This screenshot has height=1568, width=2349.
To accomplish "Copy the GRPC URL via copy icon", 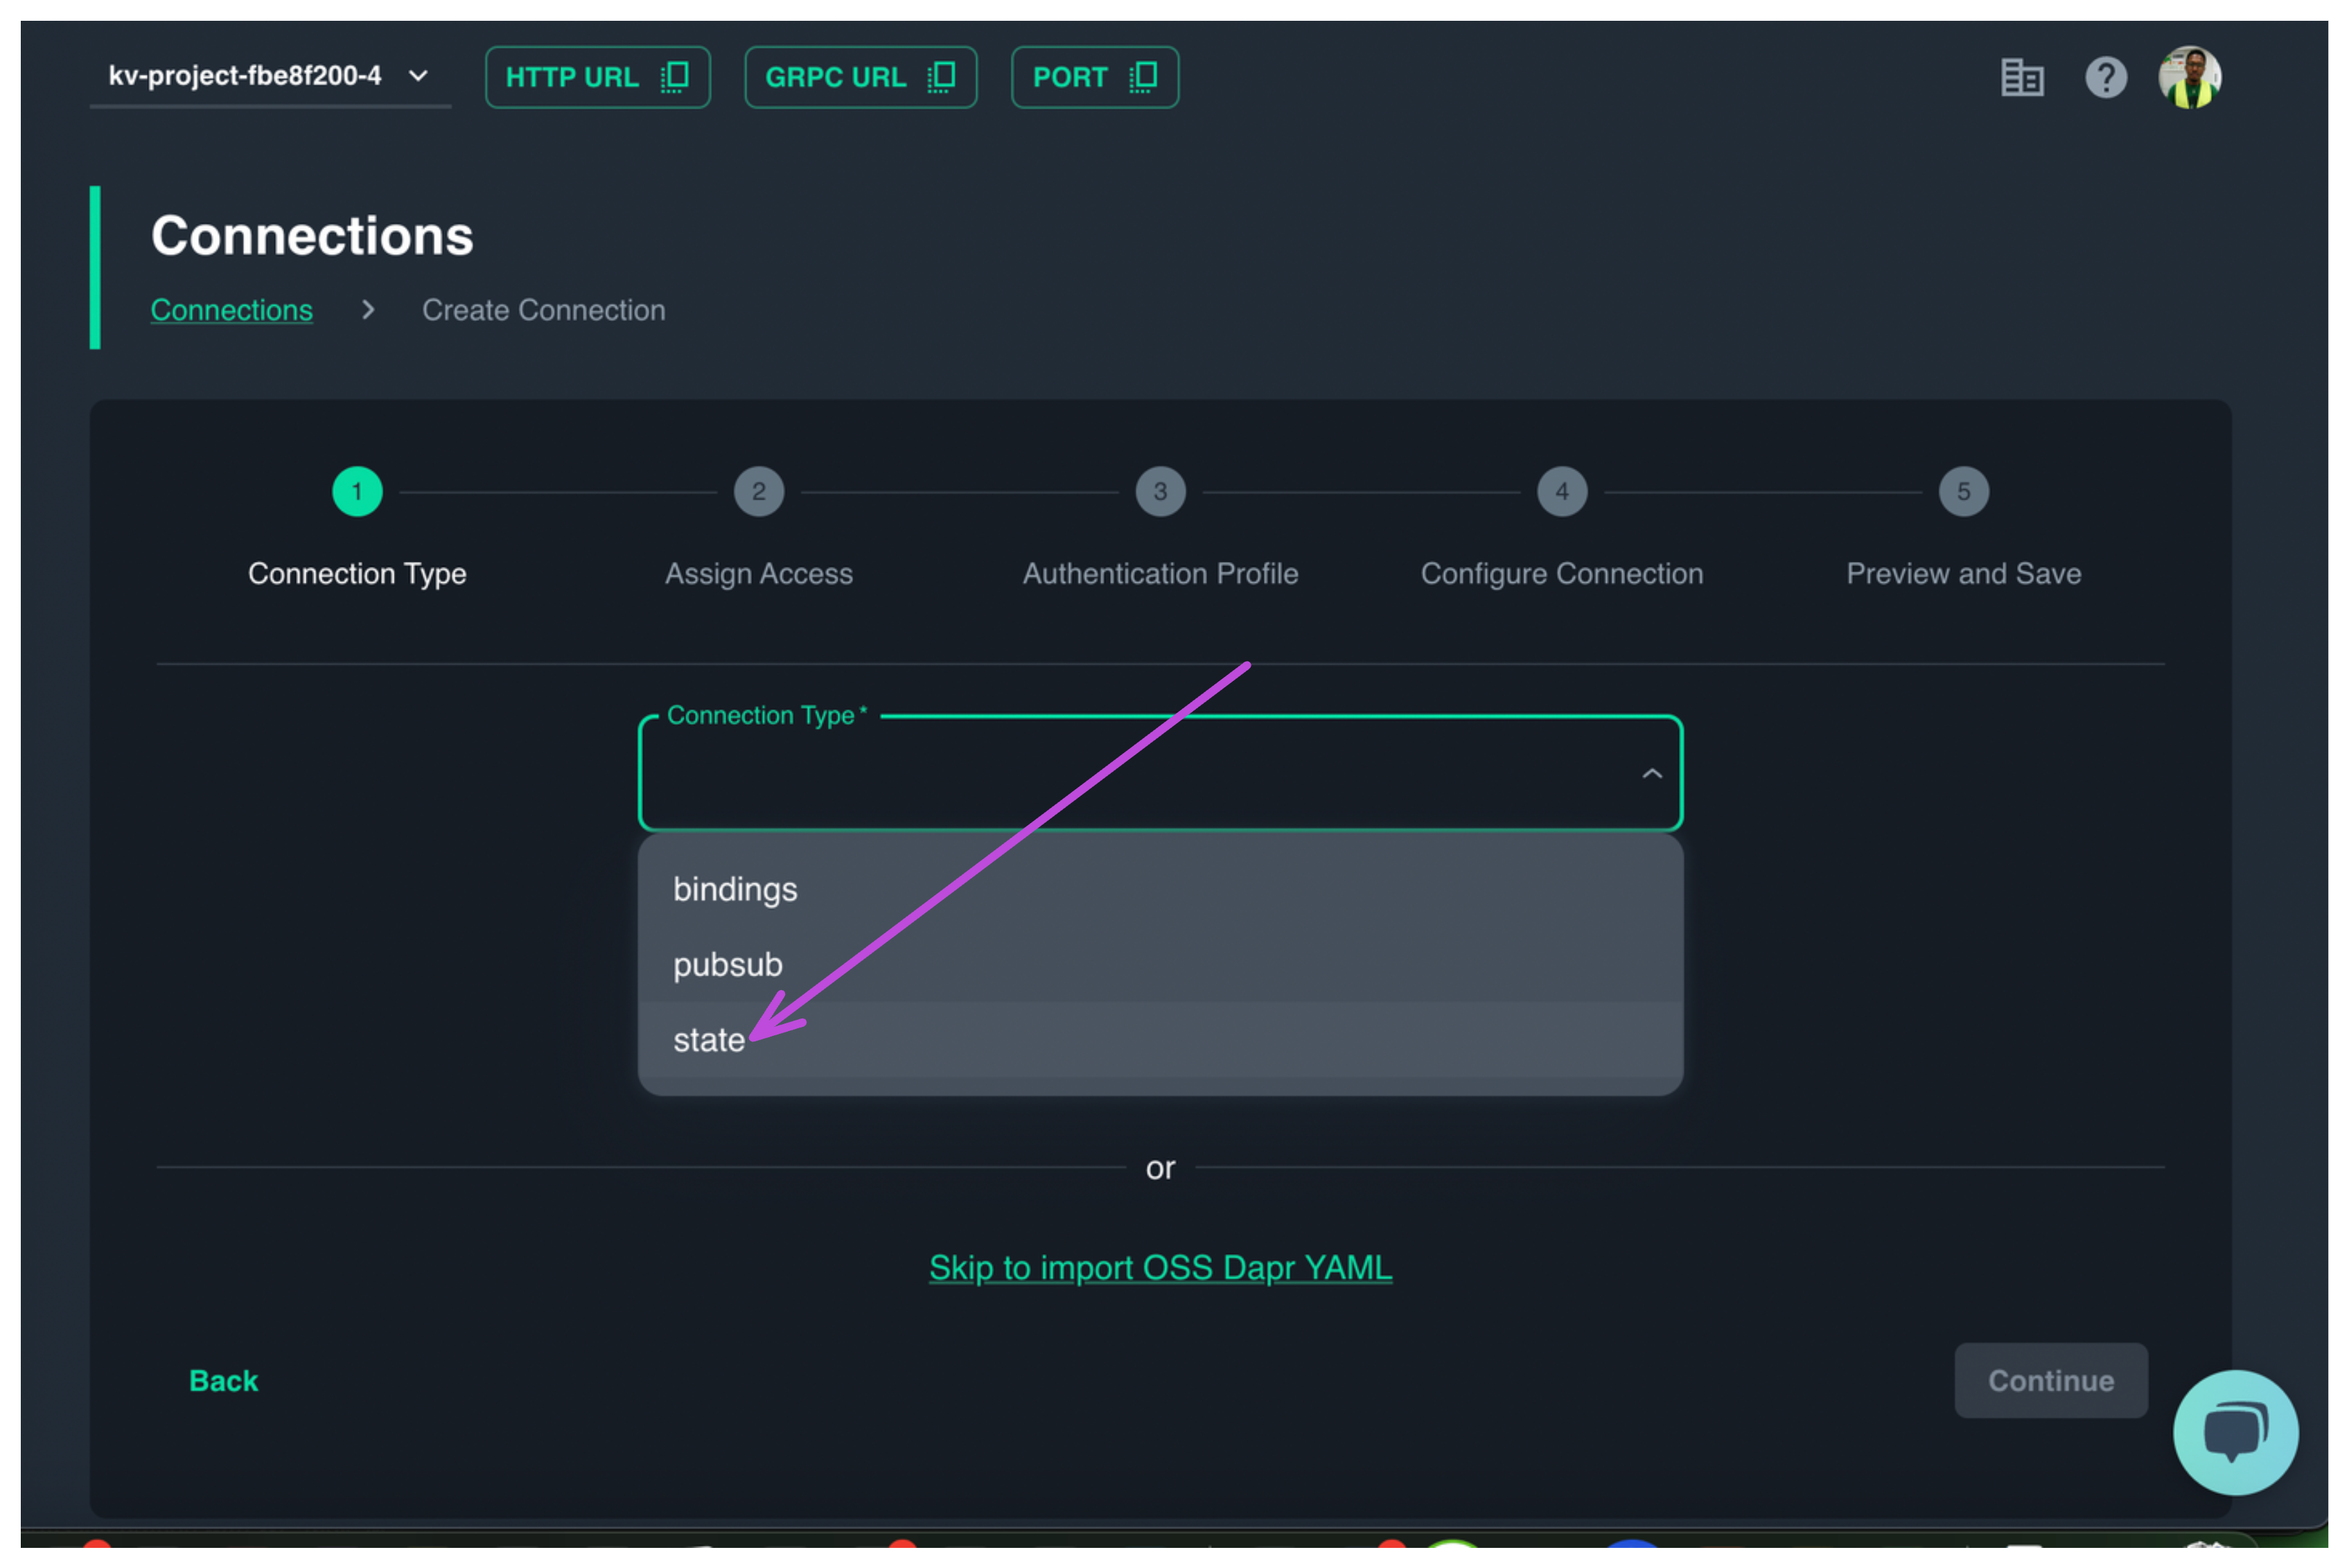I will pos(941,77).
